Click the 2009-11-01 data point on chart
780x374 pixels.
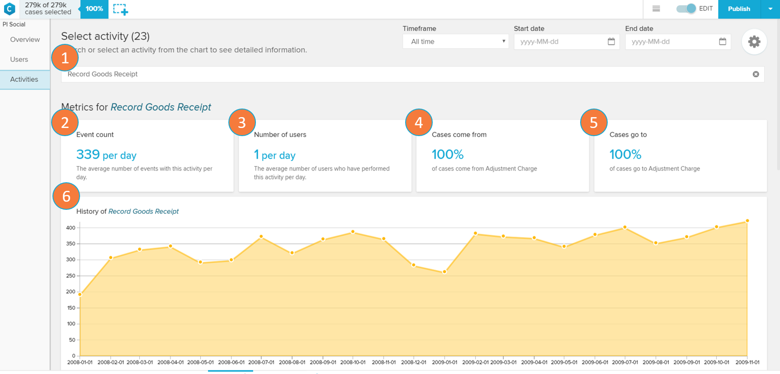(747, 221)
